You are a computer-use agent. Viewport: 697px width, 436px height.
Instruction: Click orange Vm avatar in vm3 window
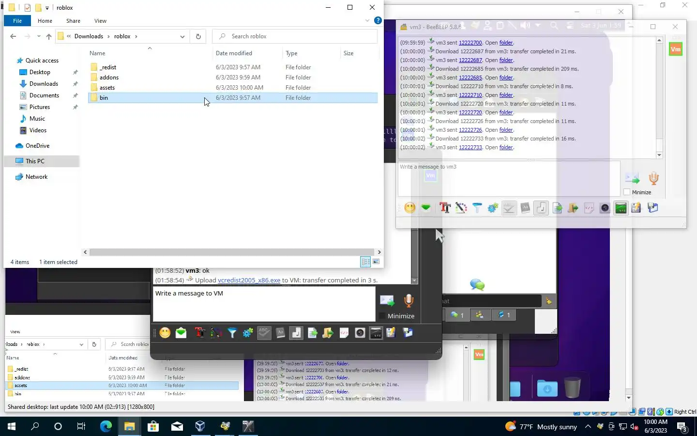676,49
